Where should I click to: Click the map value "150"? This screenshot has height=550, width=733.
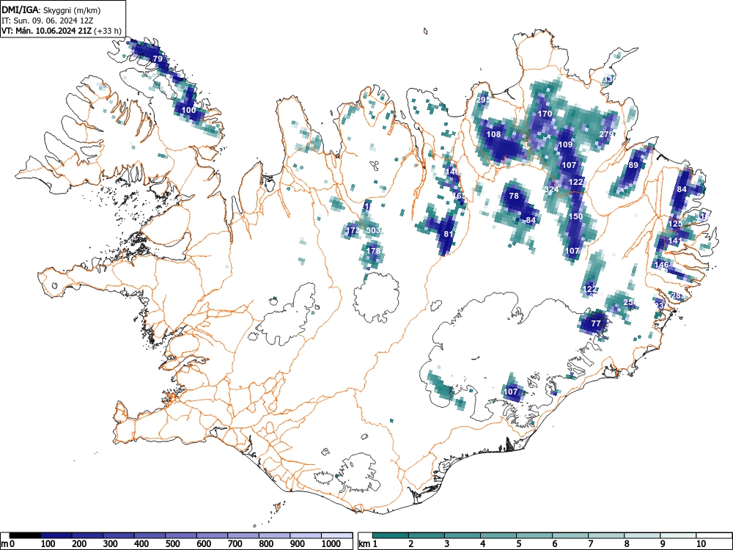[x=576, y=216]
